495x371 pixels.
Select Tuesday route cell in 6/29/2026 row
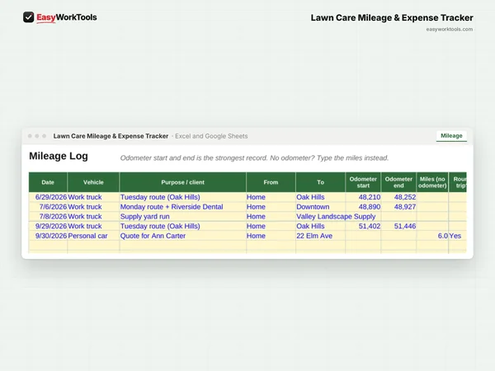(183, 197)
